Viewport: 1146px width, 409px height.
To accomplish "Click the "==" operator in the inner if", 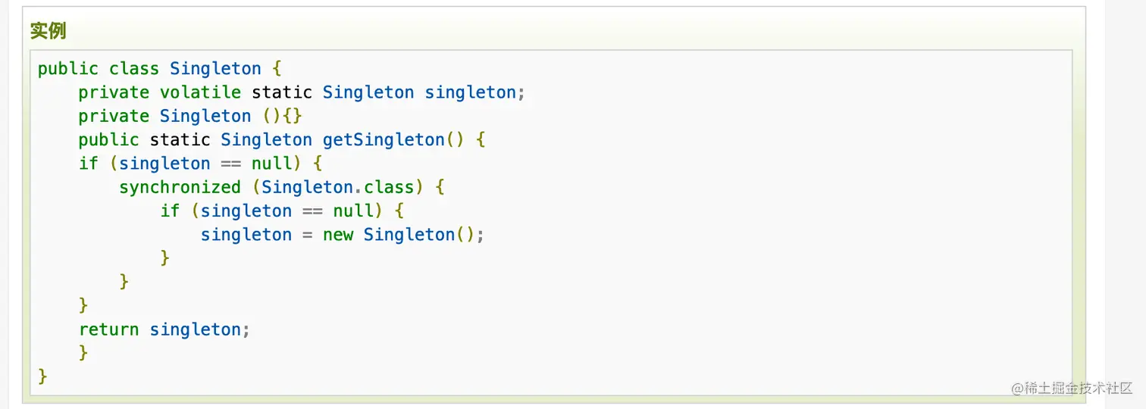I will pos(312,211).
